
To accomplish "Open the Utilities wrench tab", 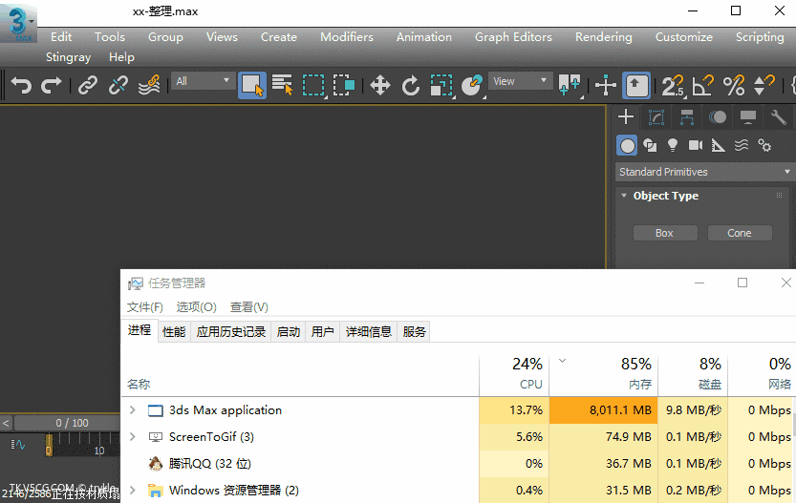I will (x=778, y=117).
